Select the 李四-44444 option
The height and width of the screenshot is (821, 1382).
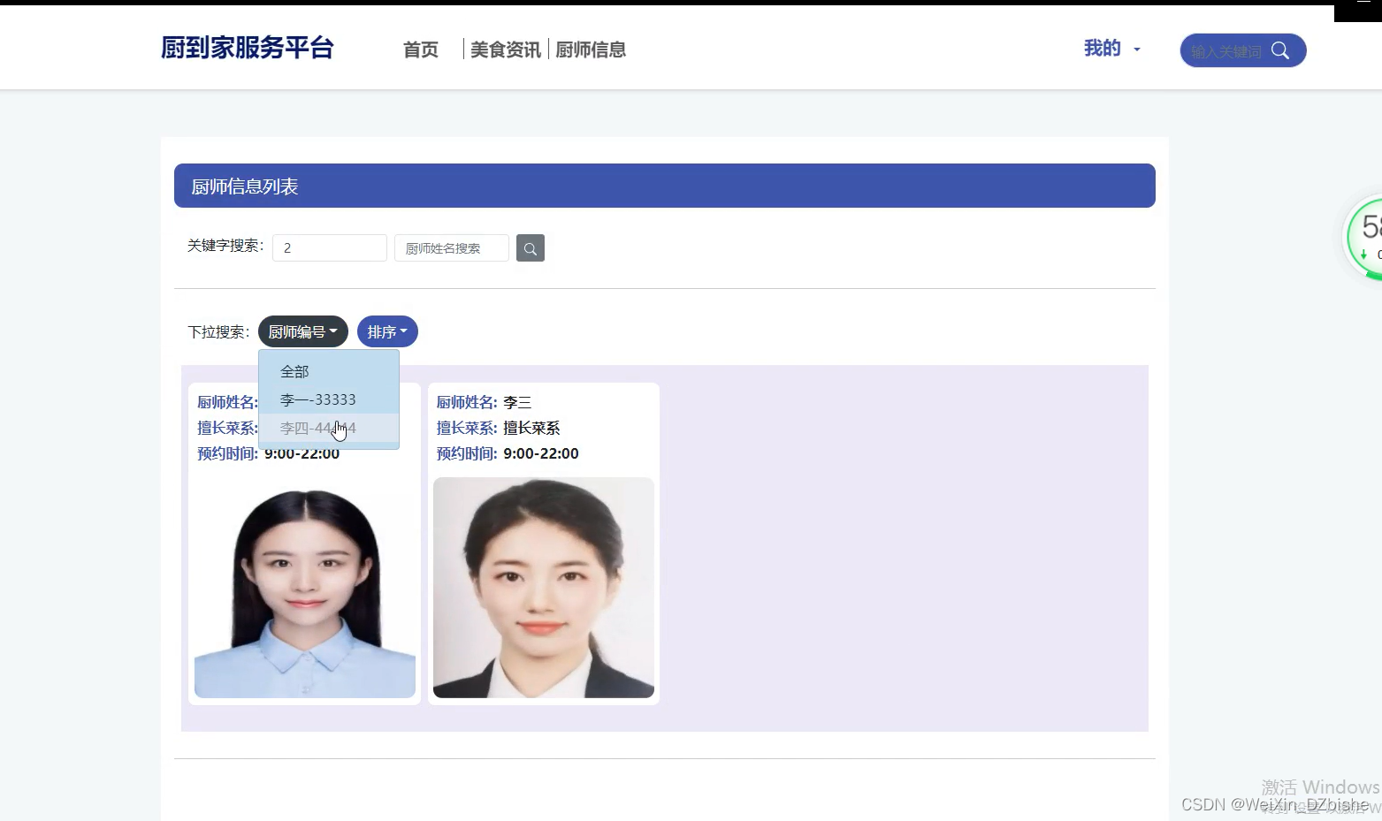(317, 428)
